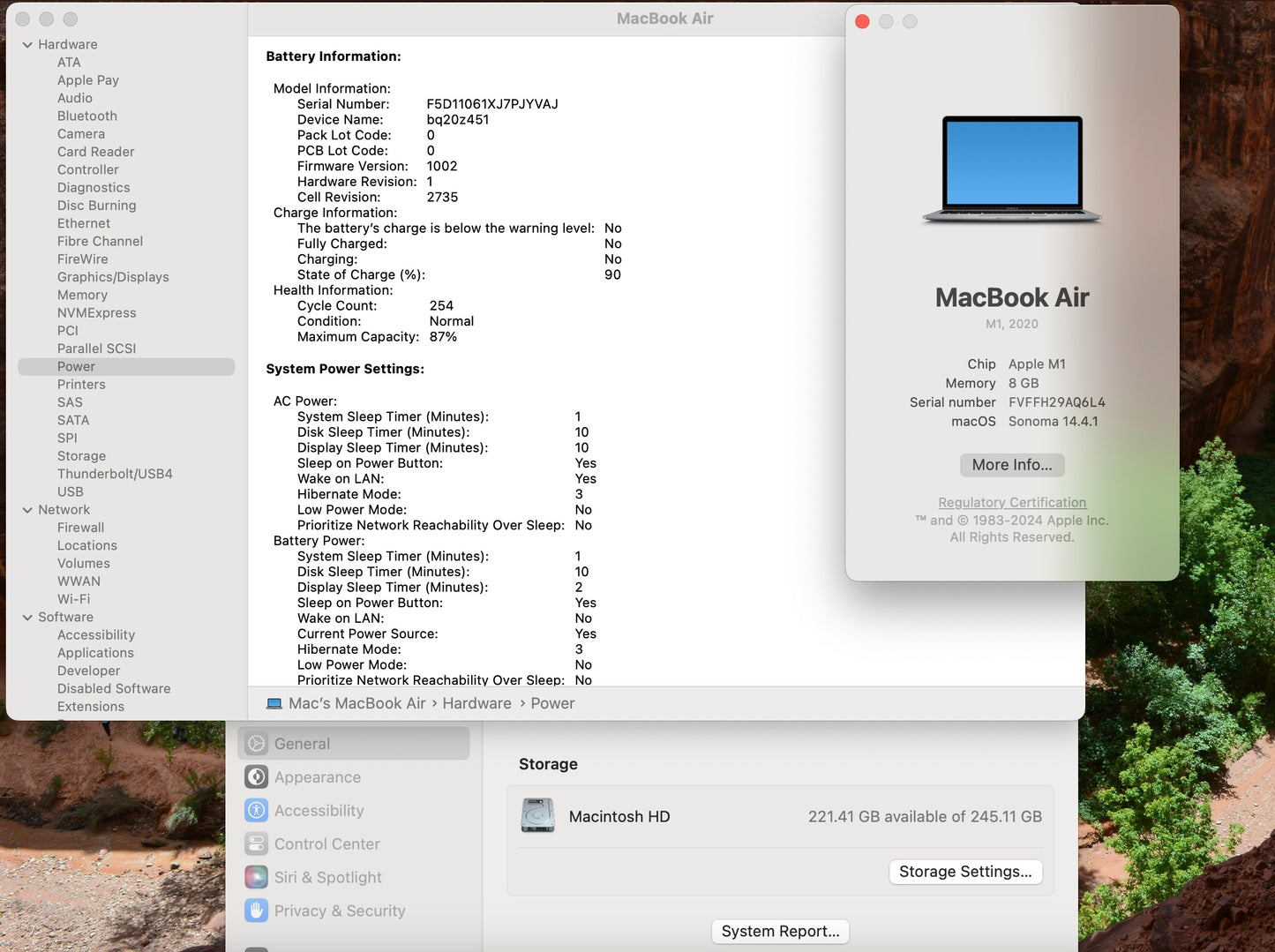Click the MacBook Air laptop image
This screenshot has width=1275, height=952.
(x=1012, y=169)
